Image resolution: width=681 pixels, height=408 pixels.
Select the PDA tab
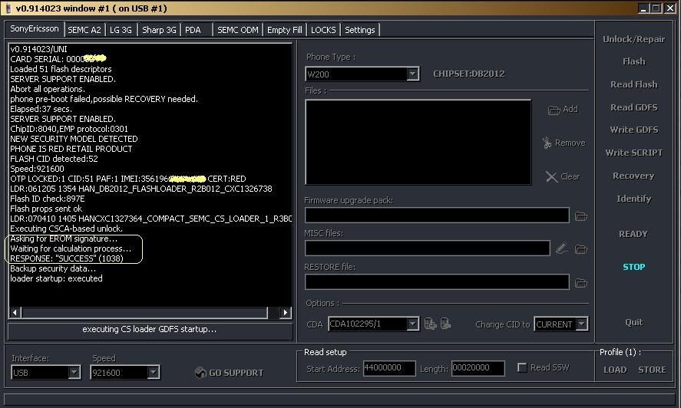click(193, 30)
